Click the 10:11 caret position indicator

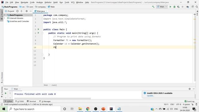coord(166,105)
